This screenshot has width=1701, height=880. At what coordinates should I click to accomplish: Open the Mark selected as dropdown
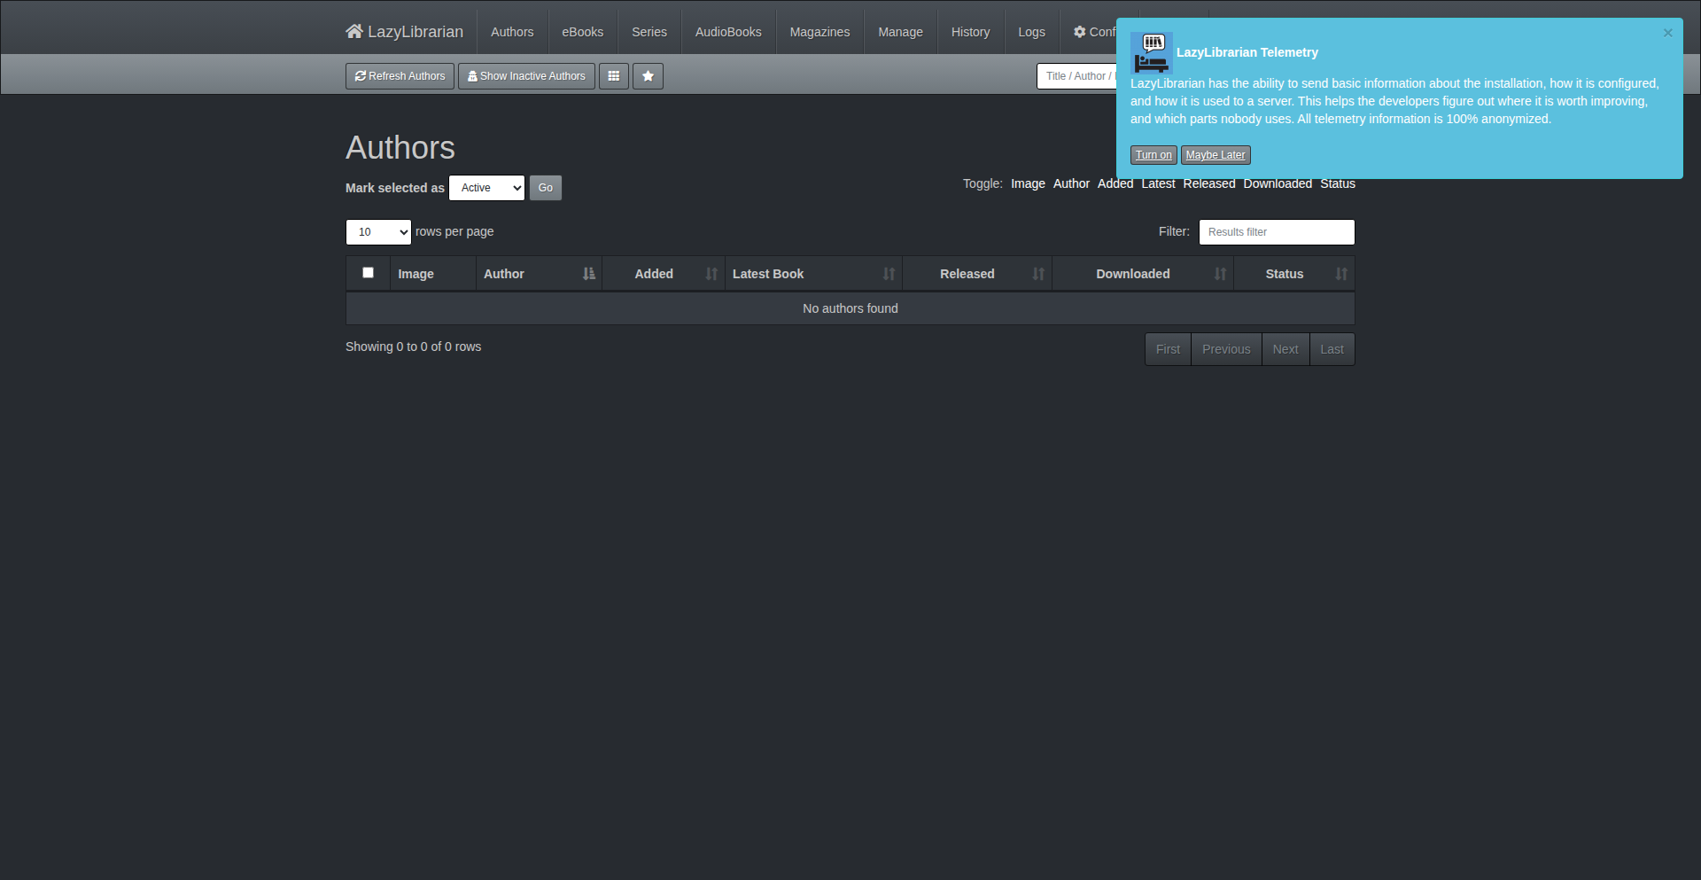click(x=486, y=188)
